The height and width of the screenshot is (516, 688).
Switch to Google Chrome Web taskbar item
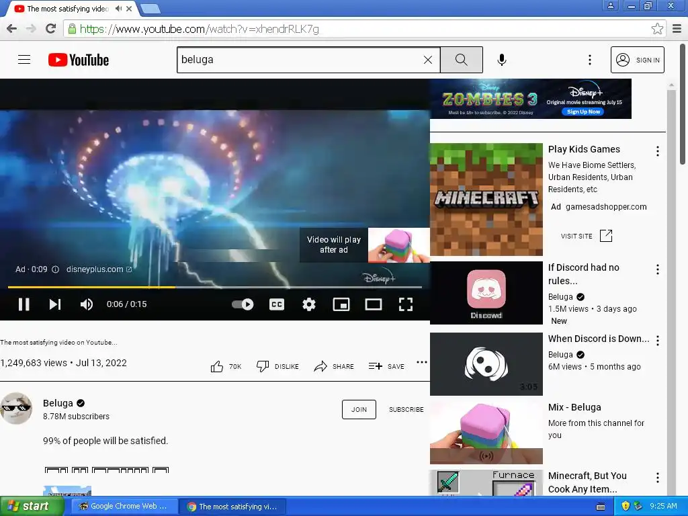[x=124, y=507]
